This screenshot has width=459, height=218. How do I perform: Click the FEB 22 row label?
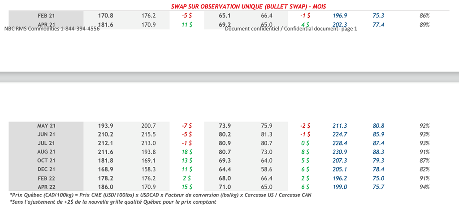46,178
